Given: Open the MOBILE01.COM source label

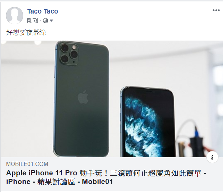Looking at the screenshot, I should click(27, 164).
